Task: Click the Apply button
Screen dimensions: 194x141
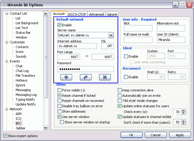Action: click(x=180, y=135)
